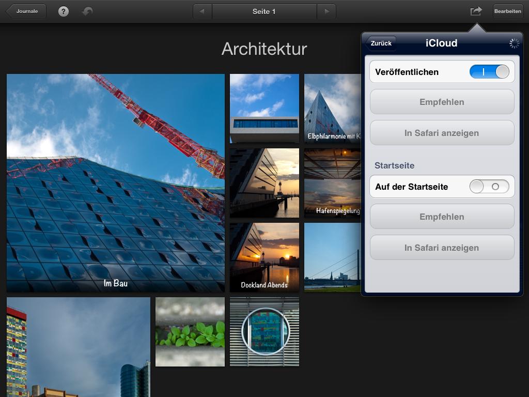Image resolution: width=529 pixels, height=397 pixels.
Task: Go to the next page arrow
Action: coord(326,11)
